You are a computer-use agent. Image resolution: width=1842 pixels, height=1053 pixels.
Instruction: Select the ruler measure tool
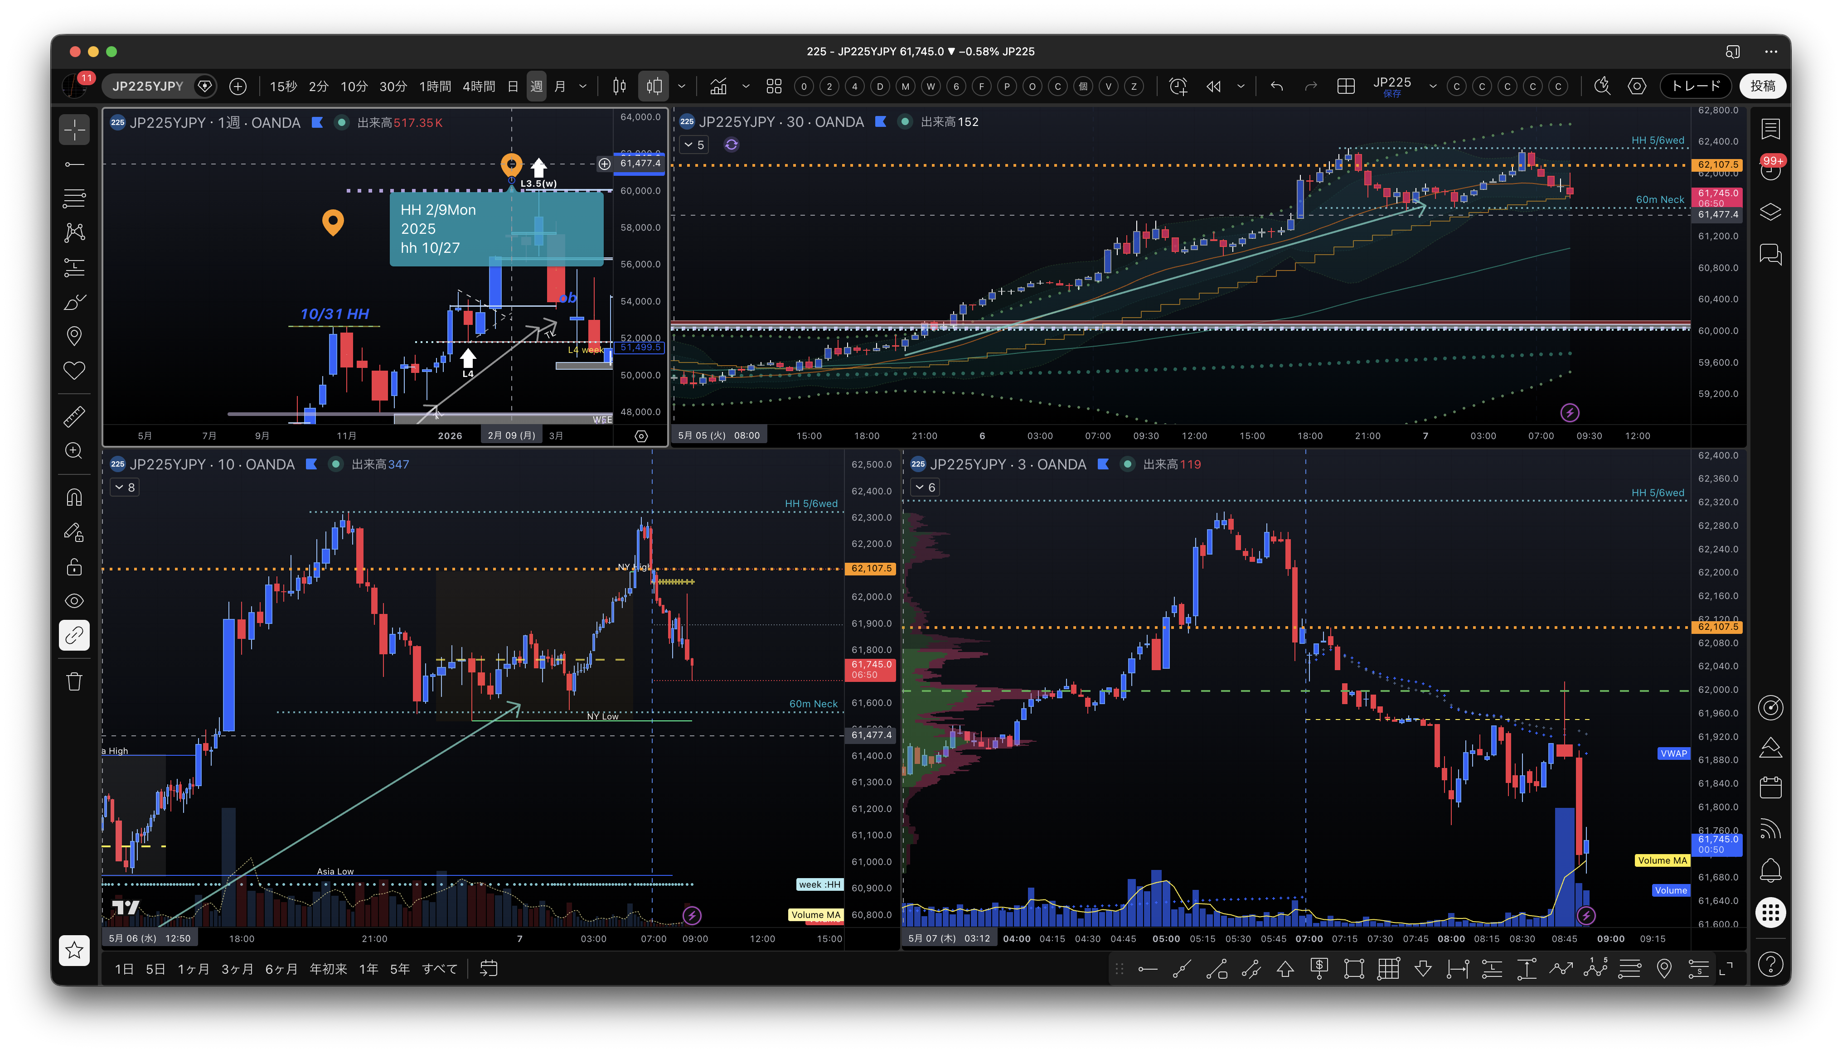pyautogui.click(x=74, y=416)
